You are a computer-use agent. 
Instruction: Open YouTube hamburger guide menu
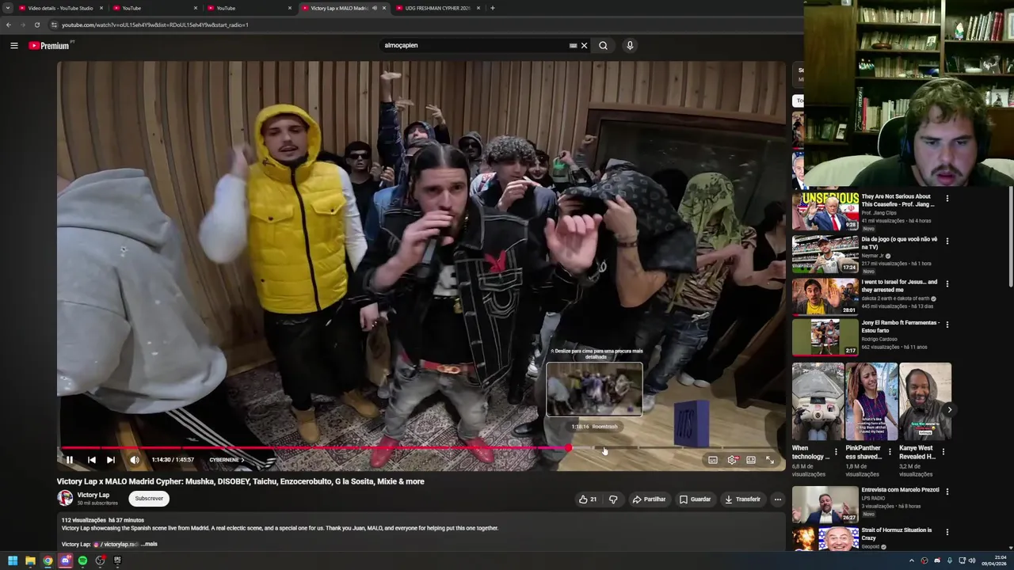pos(13,45)
